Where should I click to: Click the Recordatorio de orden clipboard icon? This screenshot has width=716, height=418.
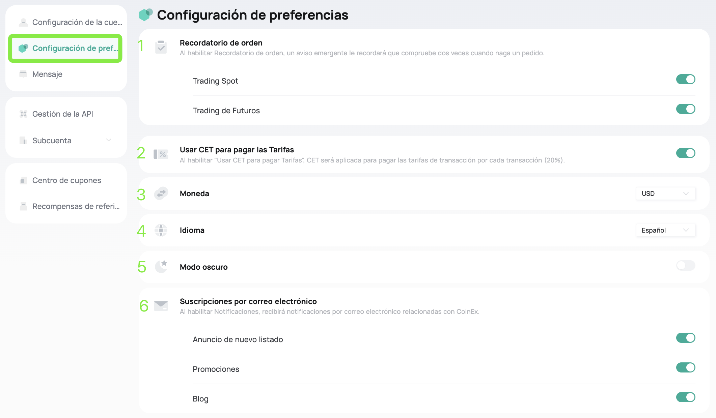click(161, 47)
